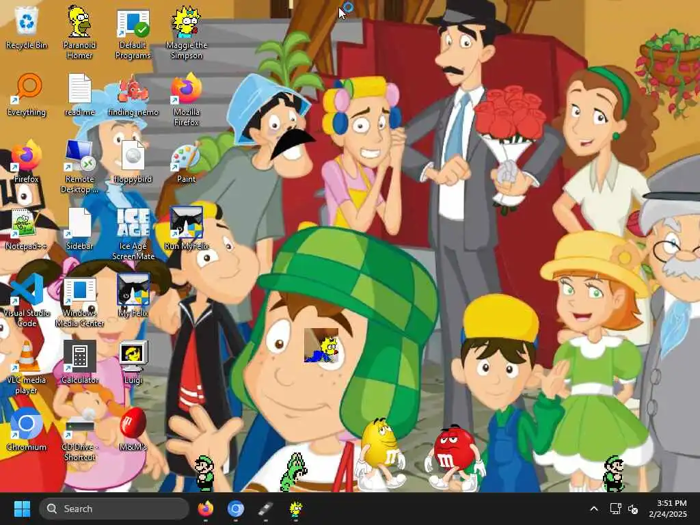Click the Maggie Simpson taskbar app

pyautogui.click(x=295, y=509)
